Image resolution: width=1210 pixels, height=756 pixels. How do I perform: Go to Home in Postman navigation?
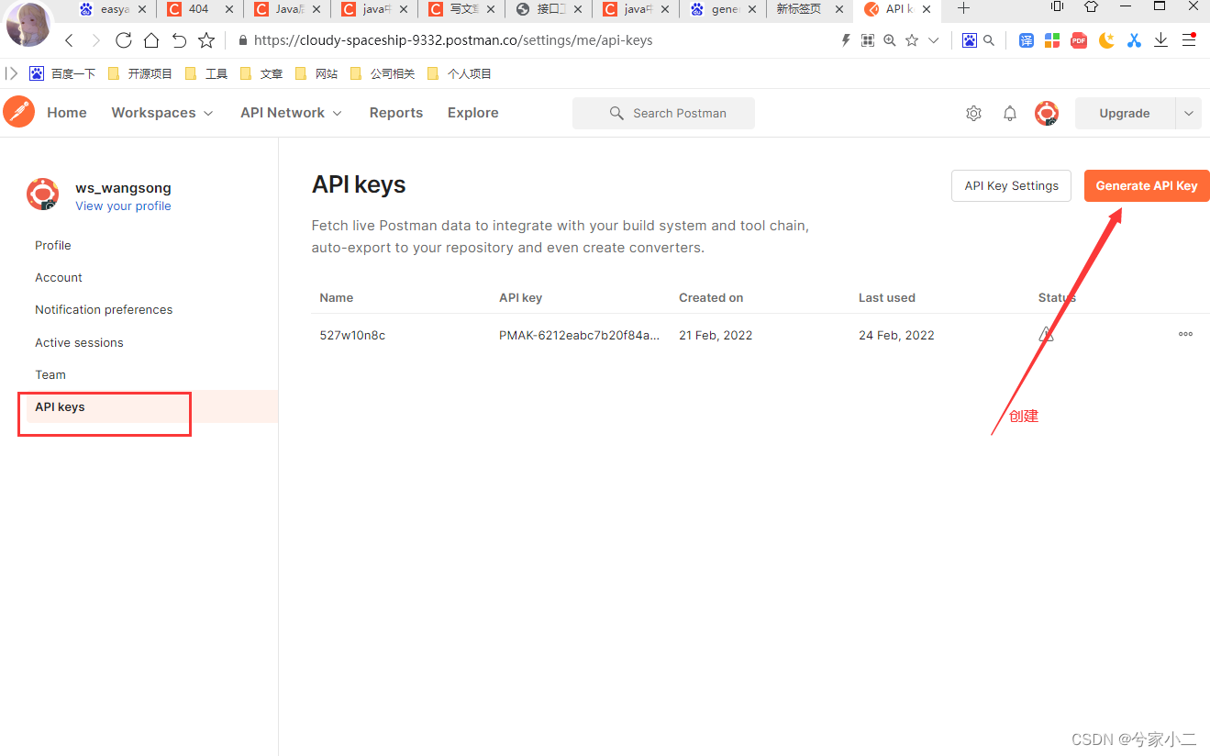pyautogui.click(x=67, y=113)
